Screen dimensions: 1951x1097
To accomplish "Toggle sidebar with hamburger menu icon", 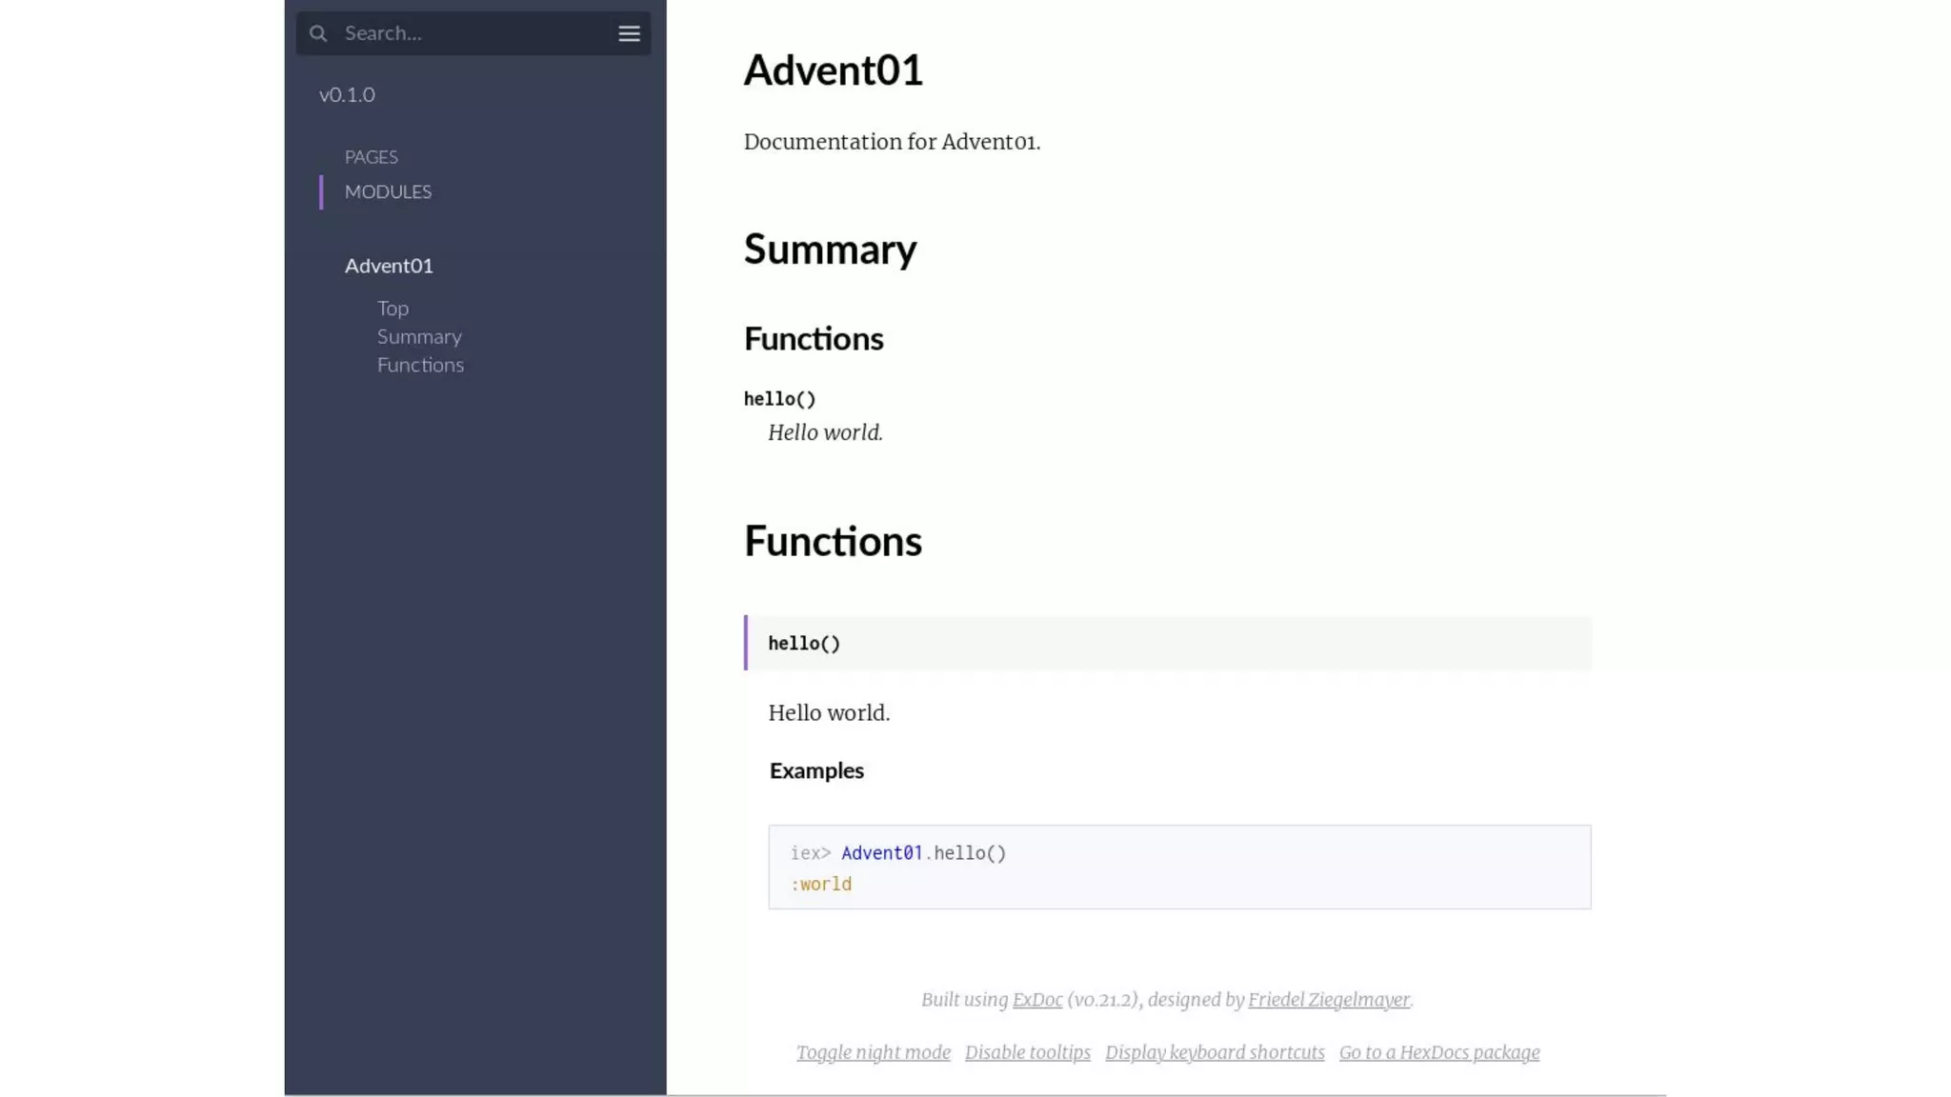I will point(629,33).
